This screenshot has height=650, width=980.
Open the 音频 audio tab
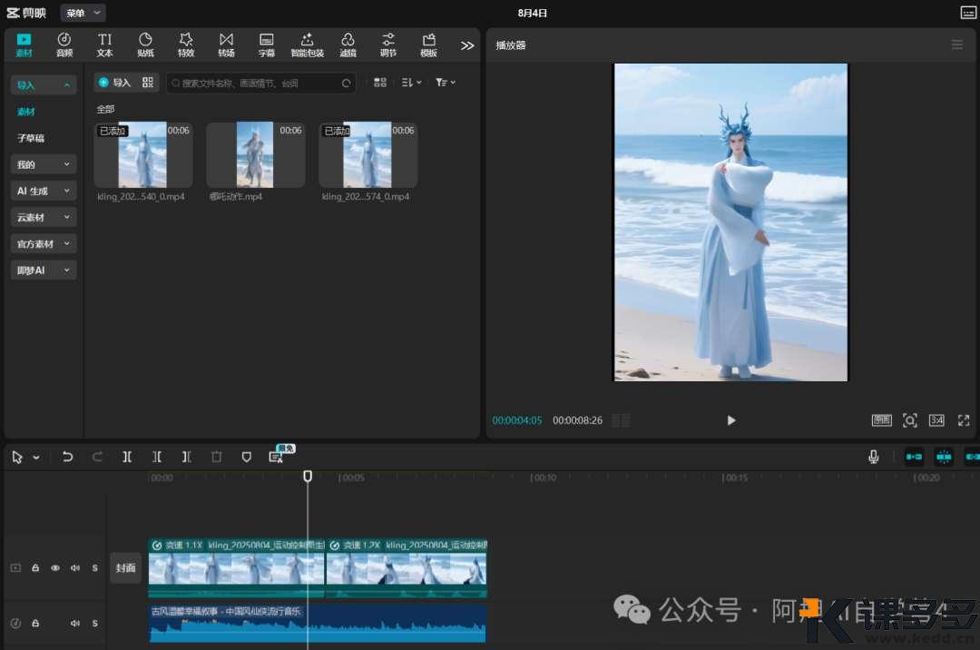[x=64, y=45]
